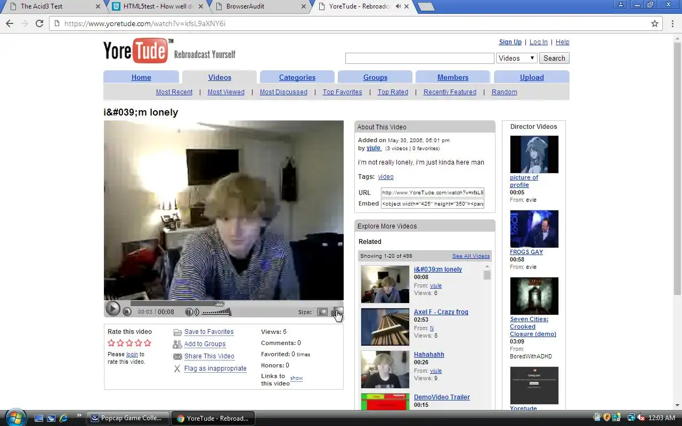Screen dimensions: 682x426
Task: Switch to Popcap Game Collection taskbar button
Action: [128, 418]
